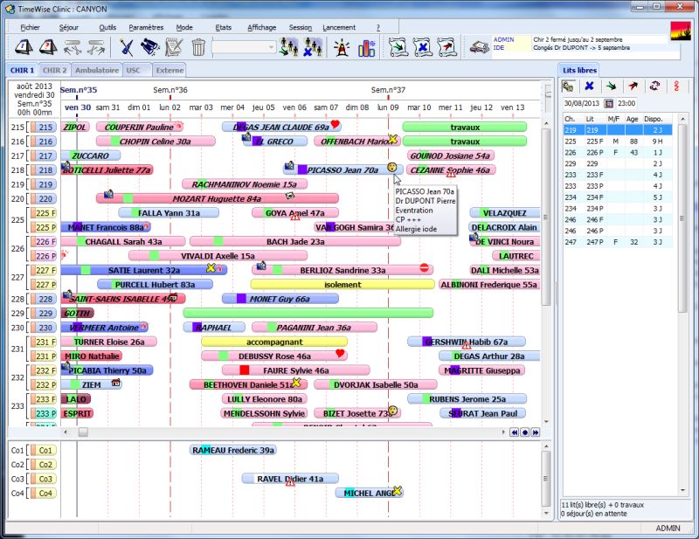Click the horizontal timeline scrollbar thumb

pyautogui.click(x=83, y=432)
